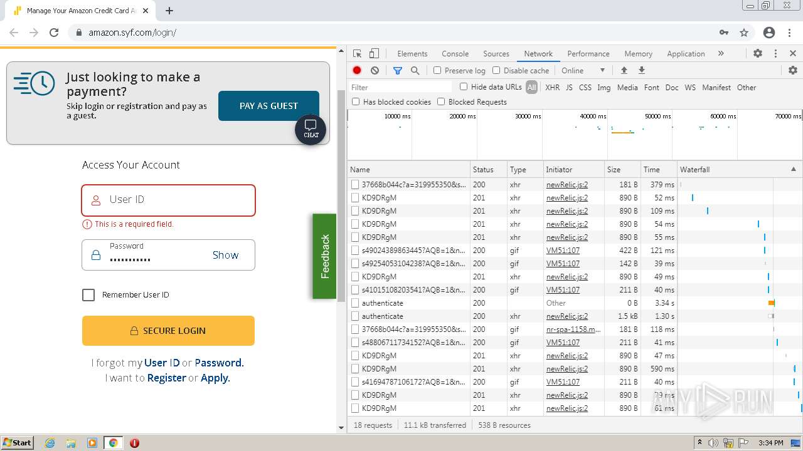
Task: Filter requests by Img type
Action: (604, 88)
